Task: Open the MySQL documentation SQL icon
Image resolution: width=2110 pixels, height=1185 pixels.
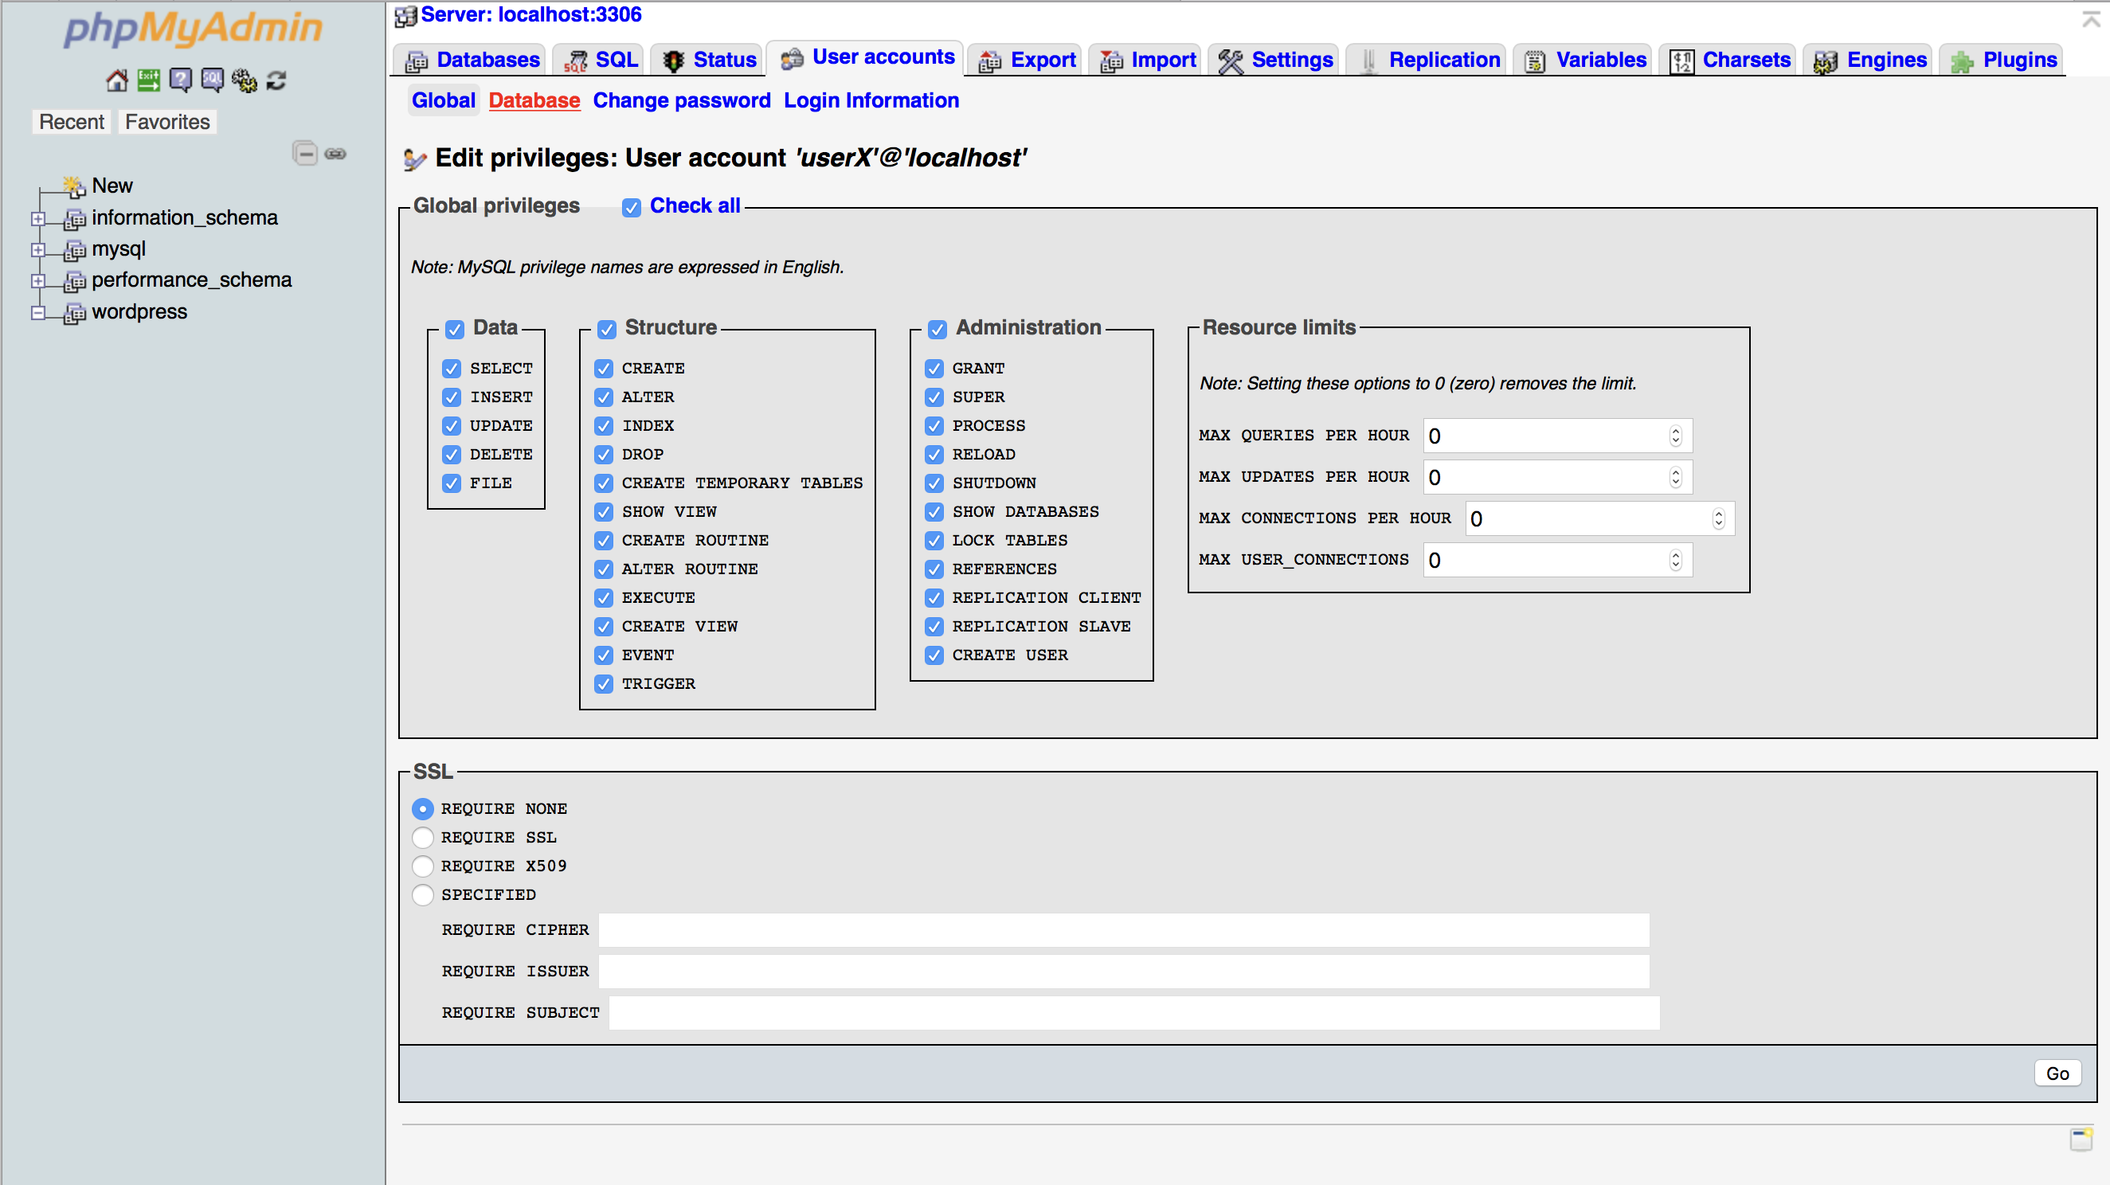Action: 212,80
